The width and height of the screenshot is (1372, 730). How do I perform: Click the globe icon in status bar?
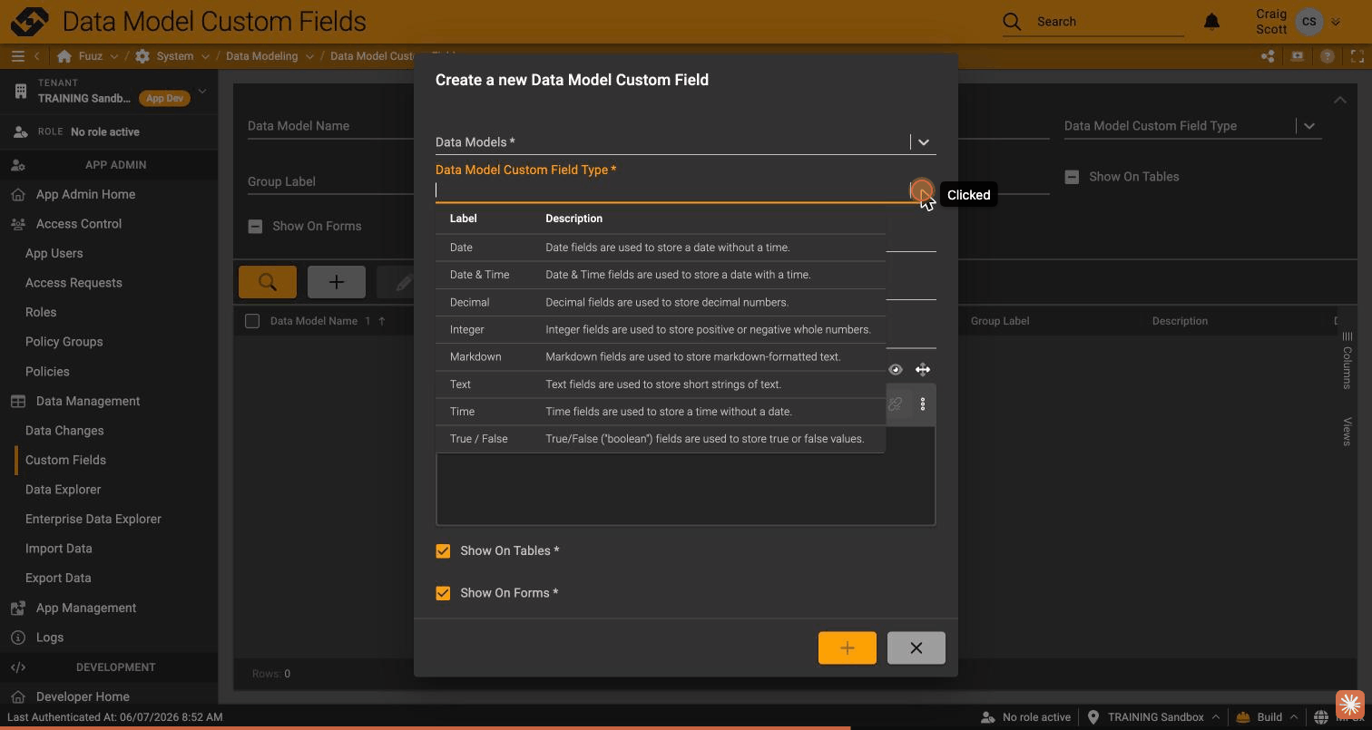(x=1321, y=717)
